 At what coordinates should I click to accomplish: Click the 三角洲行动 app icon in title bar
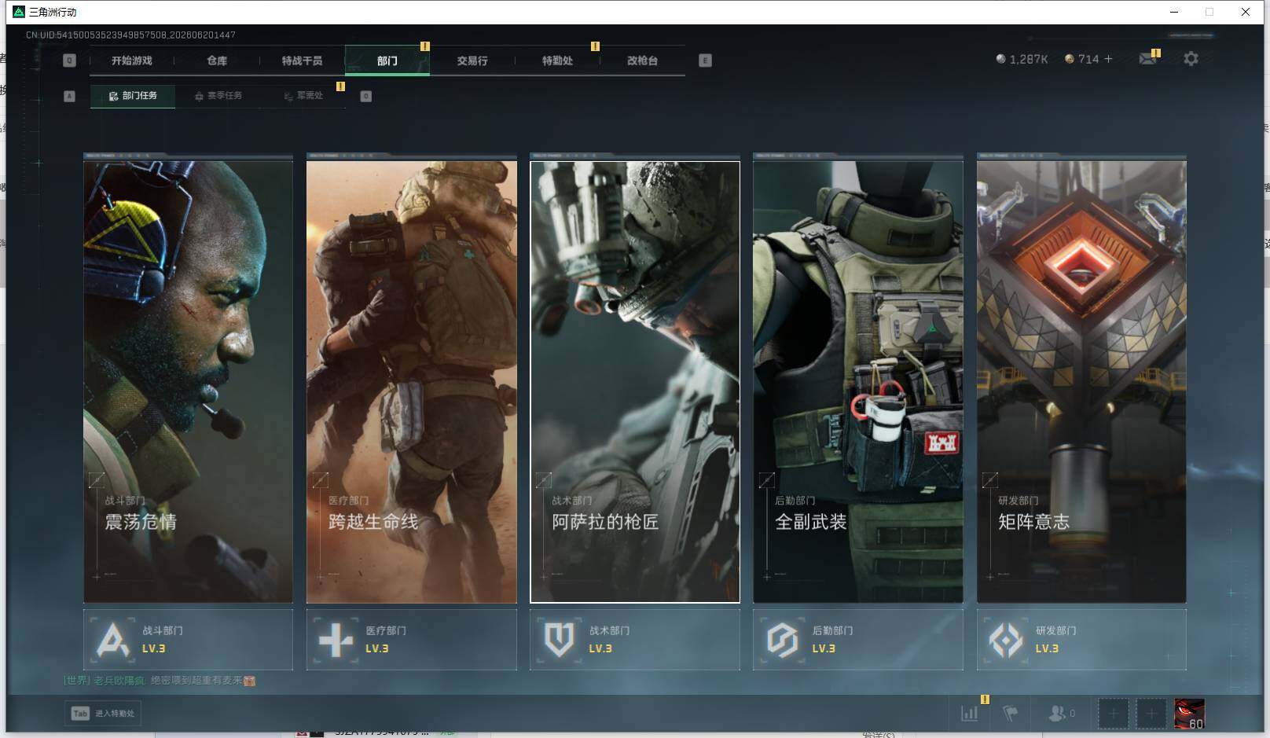click(x=19, y=12)
